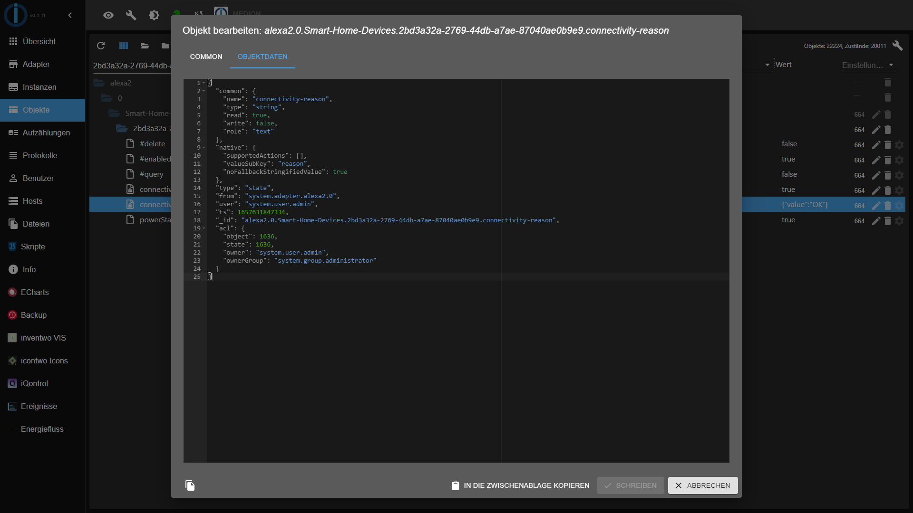This screenshot has width=913, height=513.
Task: Open iQontrol in the sidebar
Action: [x=42, y=383]
